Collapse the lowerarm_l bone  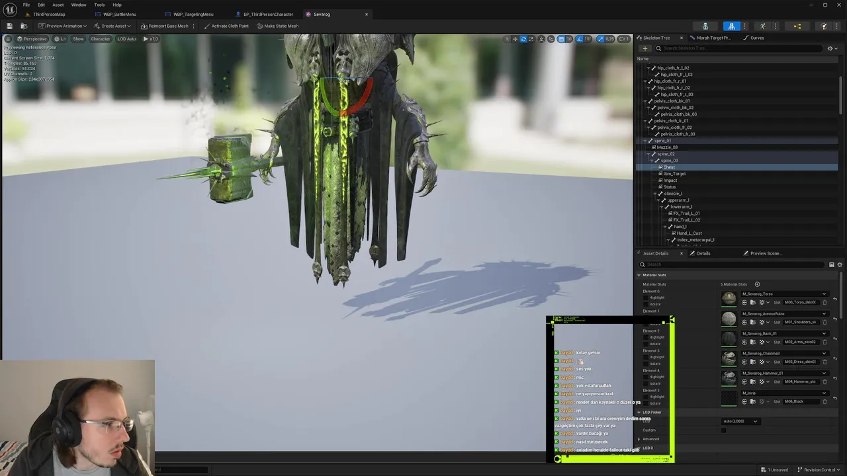click(x=663, y=207)
